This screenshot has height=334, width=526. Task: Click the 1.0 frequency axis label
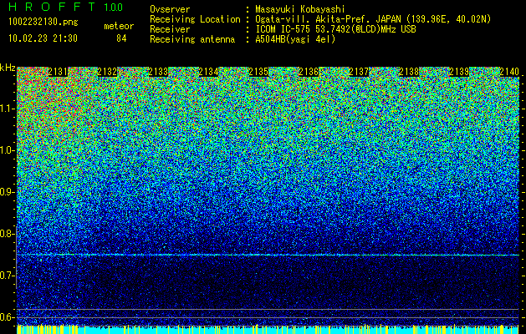point(8,150)
